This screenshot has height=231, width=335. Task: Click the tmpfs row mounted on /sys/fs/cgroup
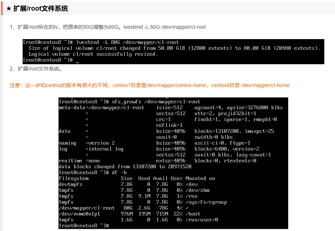(143, 202)
